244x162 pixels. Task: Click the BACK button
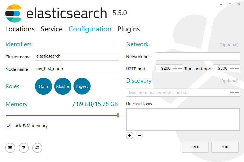coord(195,147)
